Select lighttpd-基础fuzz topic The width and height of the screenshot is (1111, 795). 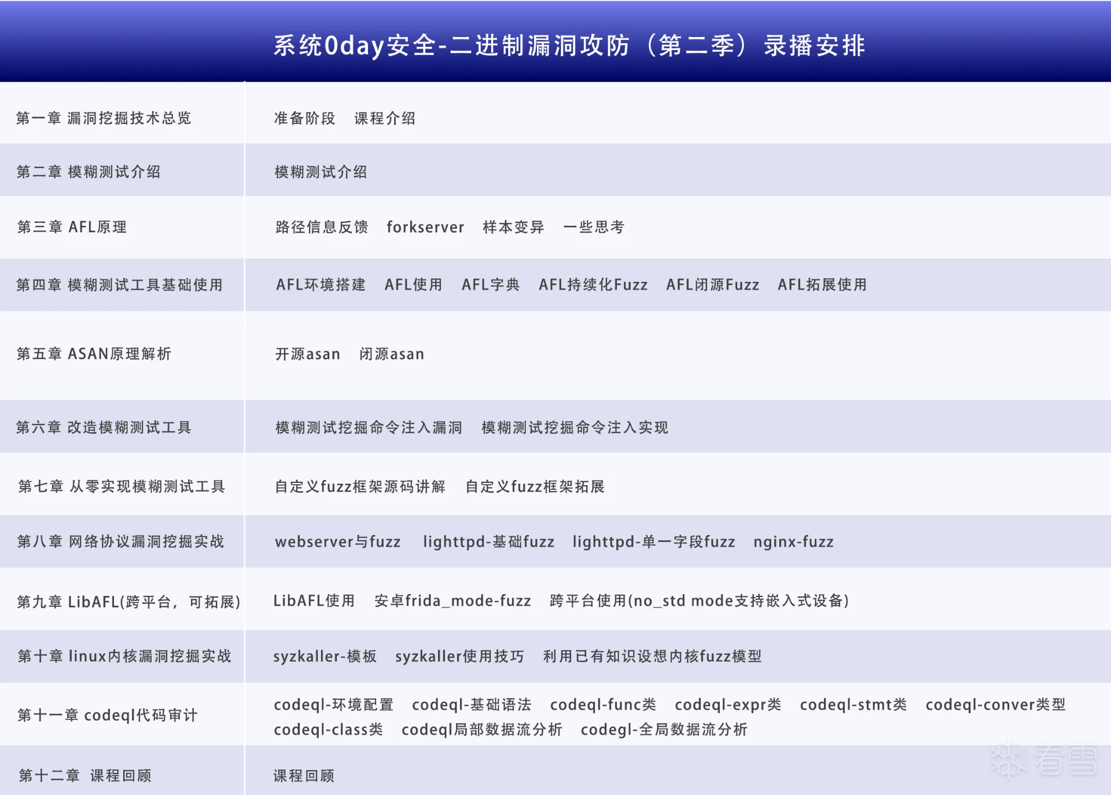tap(488, 541)
